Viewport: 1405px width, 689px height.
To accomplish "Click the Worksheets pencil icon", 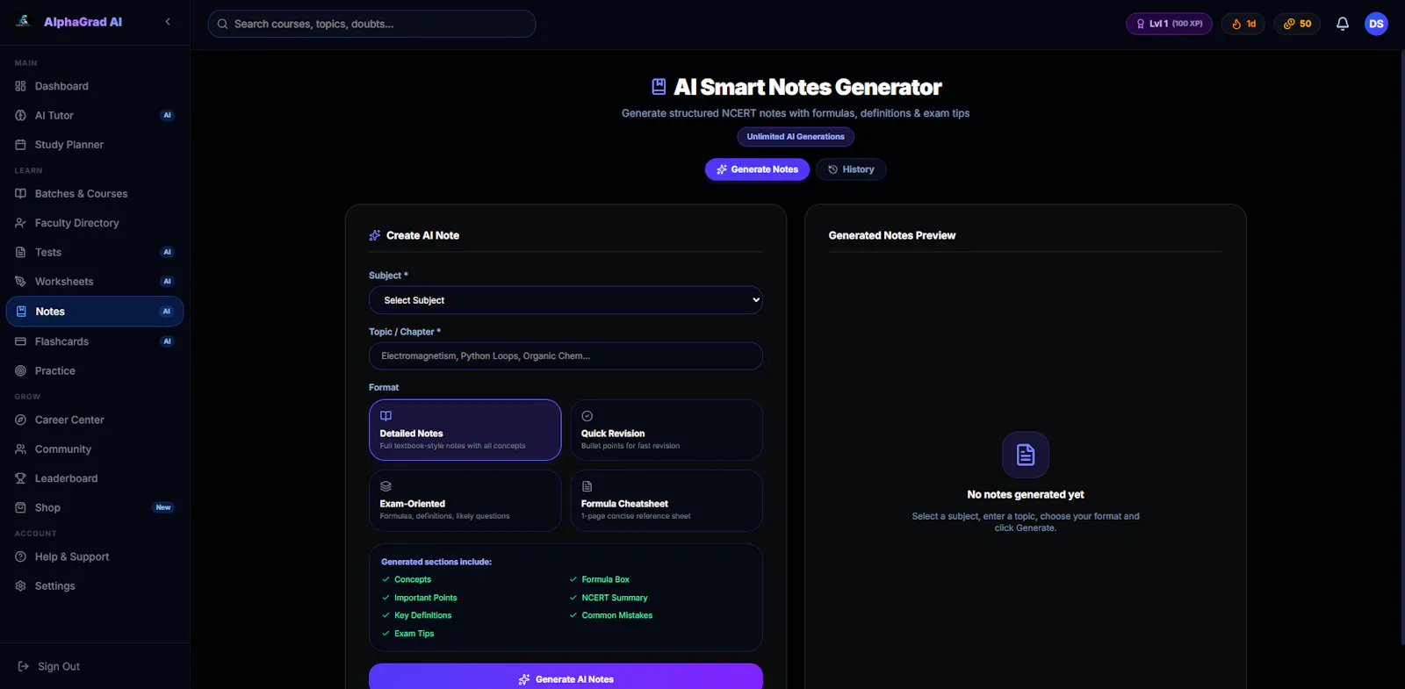I will pos(20,282).
